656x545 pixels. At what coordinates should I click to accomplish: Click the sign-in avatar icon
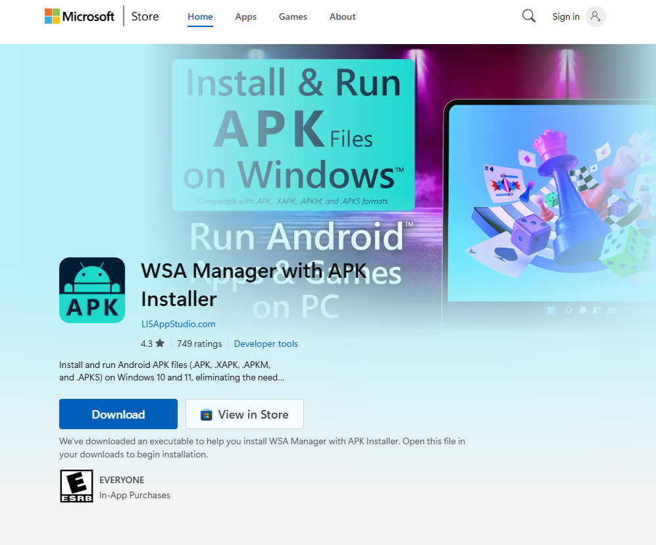tap(595, 16)
